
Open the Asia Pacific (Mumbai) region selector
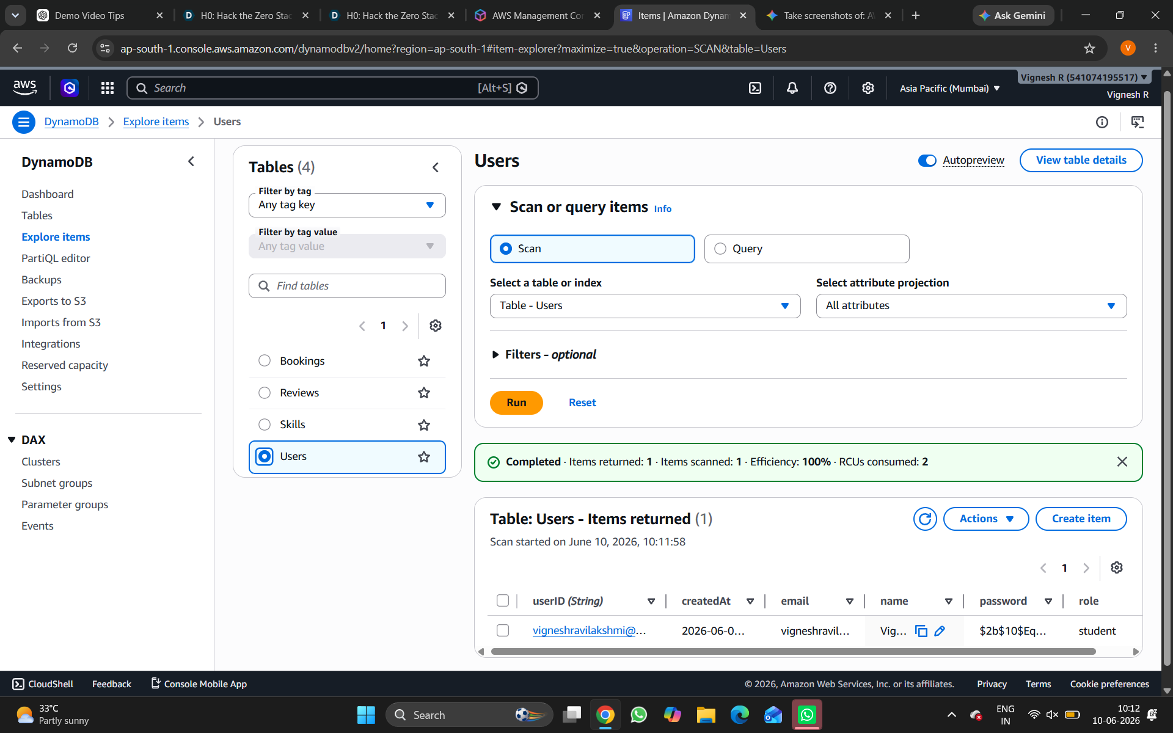coord(950,88)
